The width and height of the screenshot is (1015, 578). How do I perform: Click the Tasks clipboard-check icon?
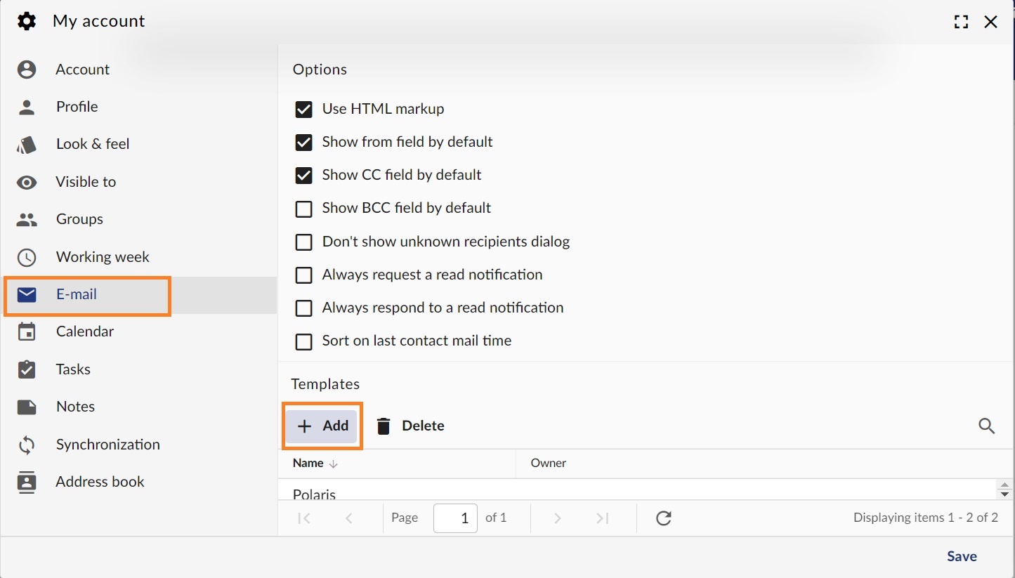27,369
